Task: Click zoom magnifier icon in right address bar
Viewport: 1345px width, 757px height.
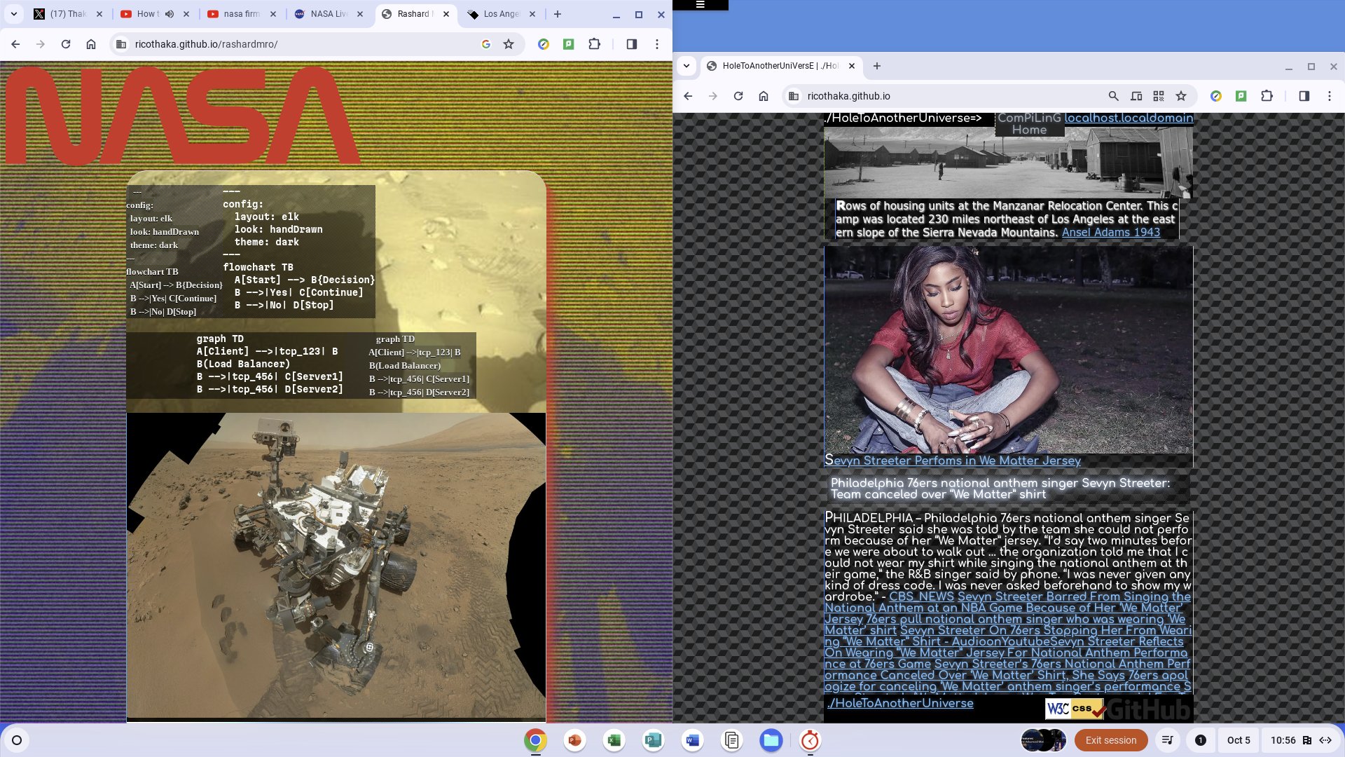Action: pyautogui.click(x=1113, y=96)
